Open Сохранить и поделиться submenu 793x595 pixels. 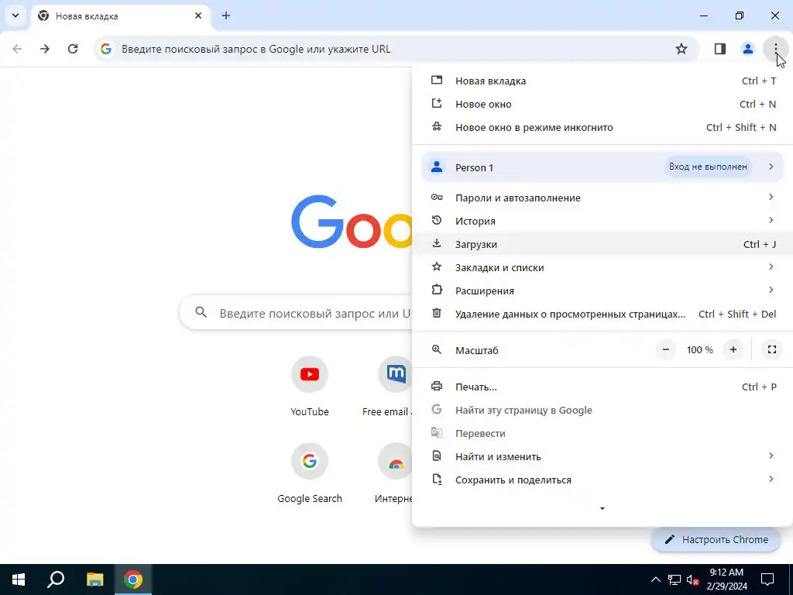[602, 480]
